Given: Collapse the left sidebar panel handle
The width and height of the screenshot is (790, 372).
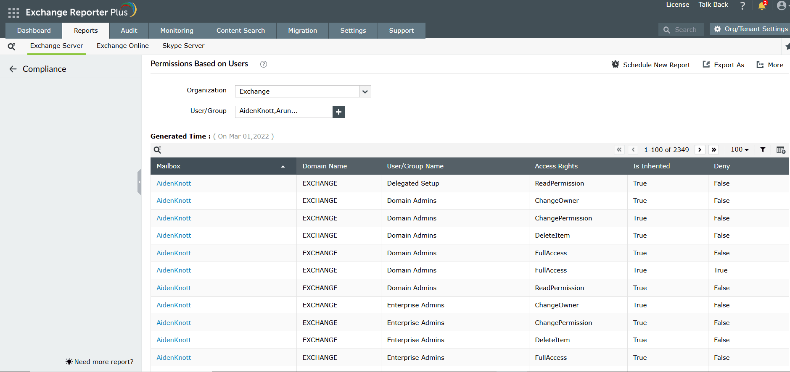Looking at the screenshot, I should pos(139,182).
